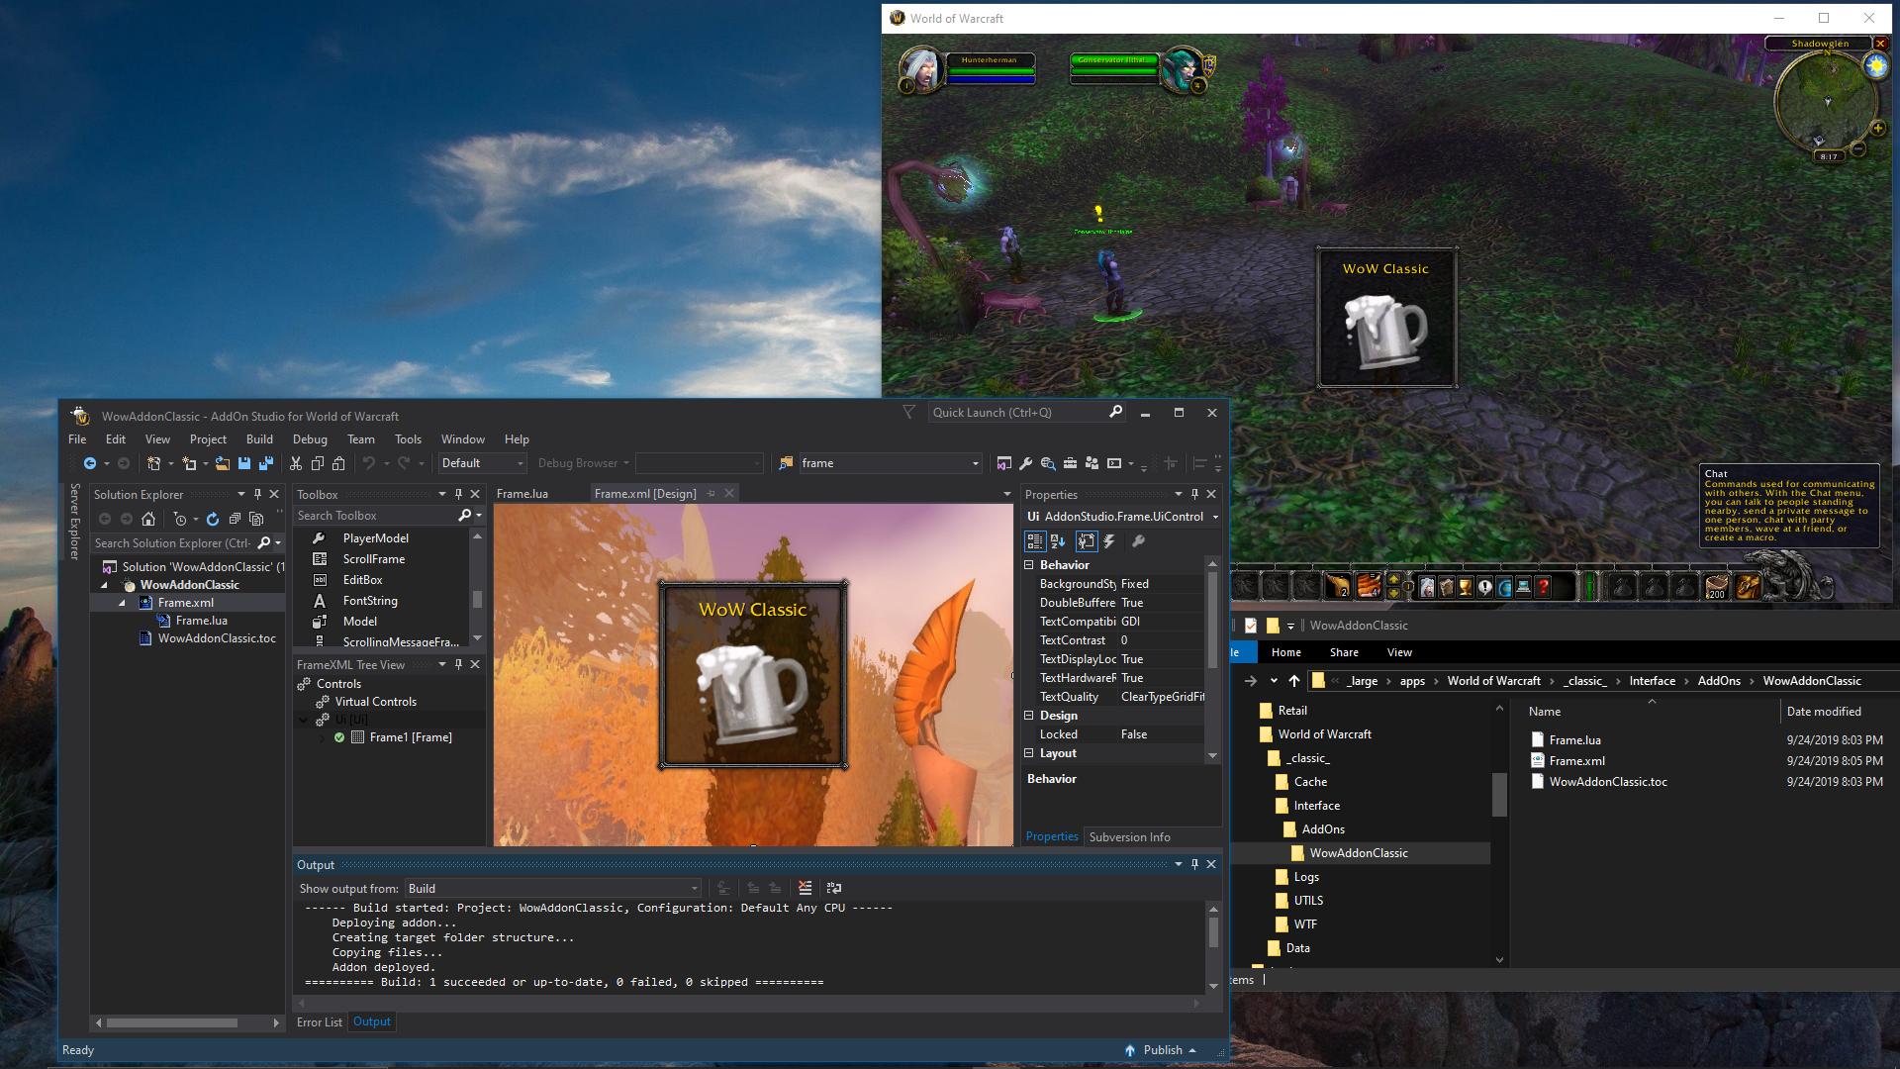The width and height of the screenshot is (1900, 1069).
Task: Click the Output panel vertical scrollbar thumb
Action: click(x=1213, y=933)
